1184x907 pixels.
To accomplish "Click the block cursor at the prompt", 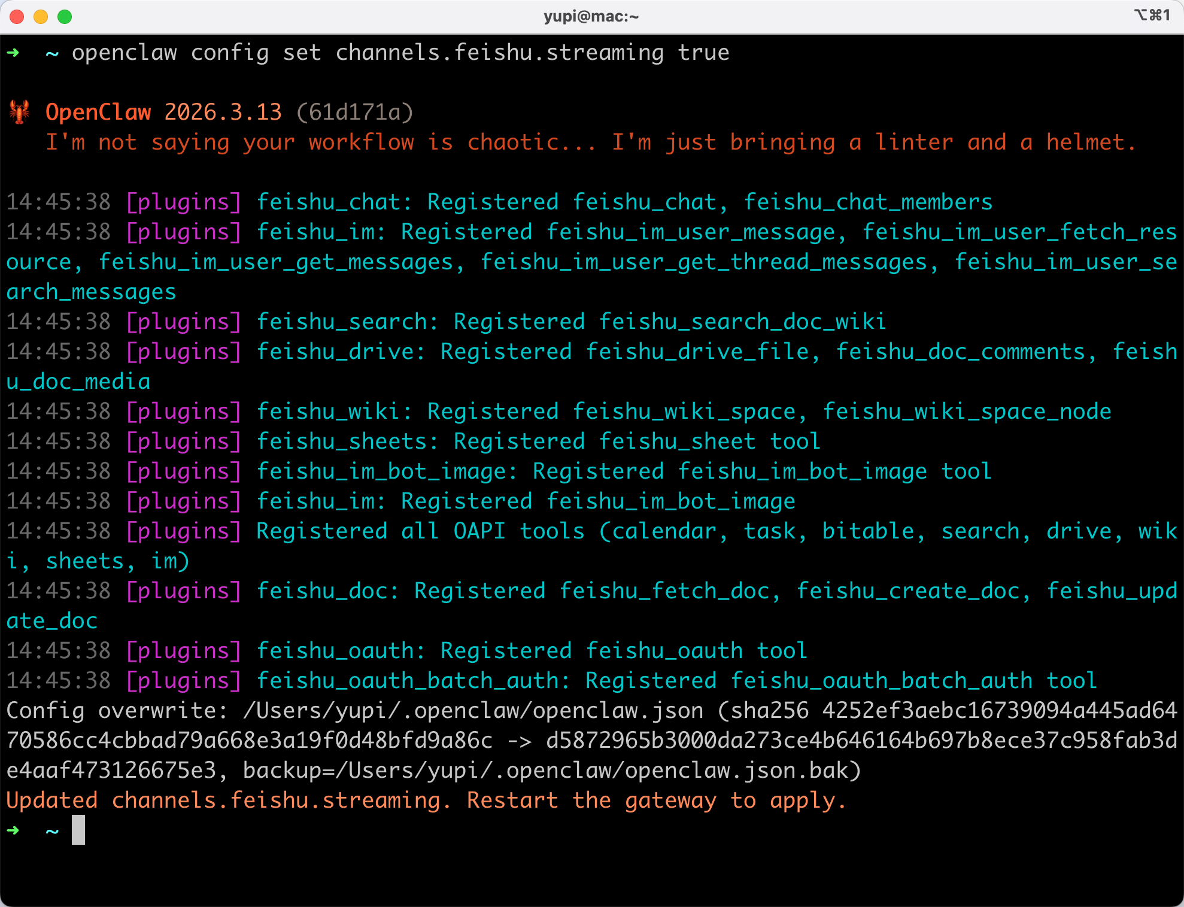I will pos(78,830).
